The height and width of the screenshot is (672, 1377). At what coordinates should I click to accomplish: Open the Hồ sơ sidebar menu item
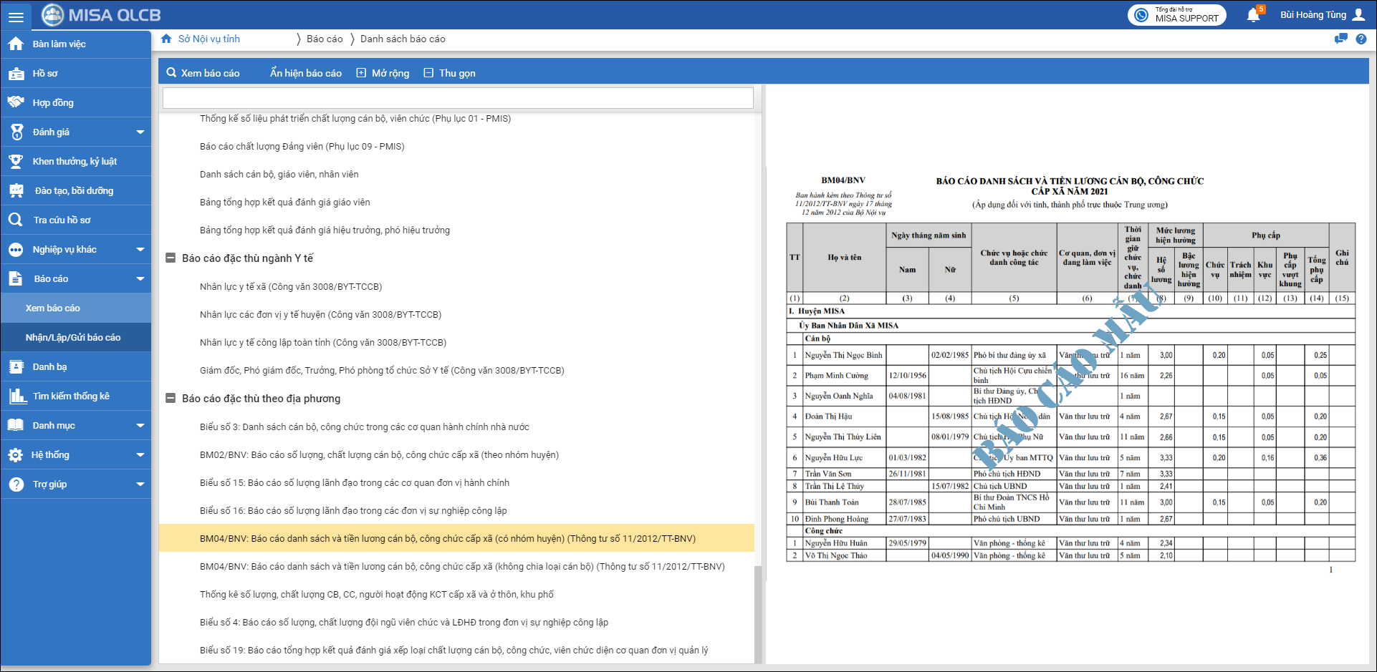click(44, 74)
